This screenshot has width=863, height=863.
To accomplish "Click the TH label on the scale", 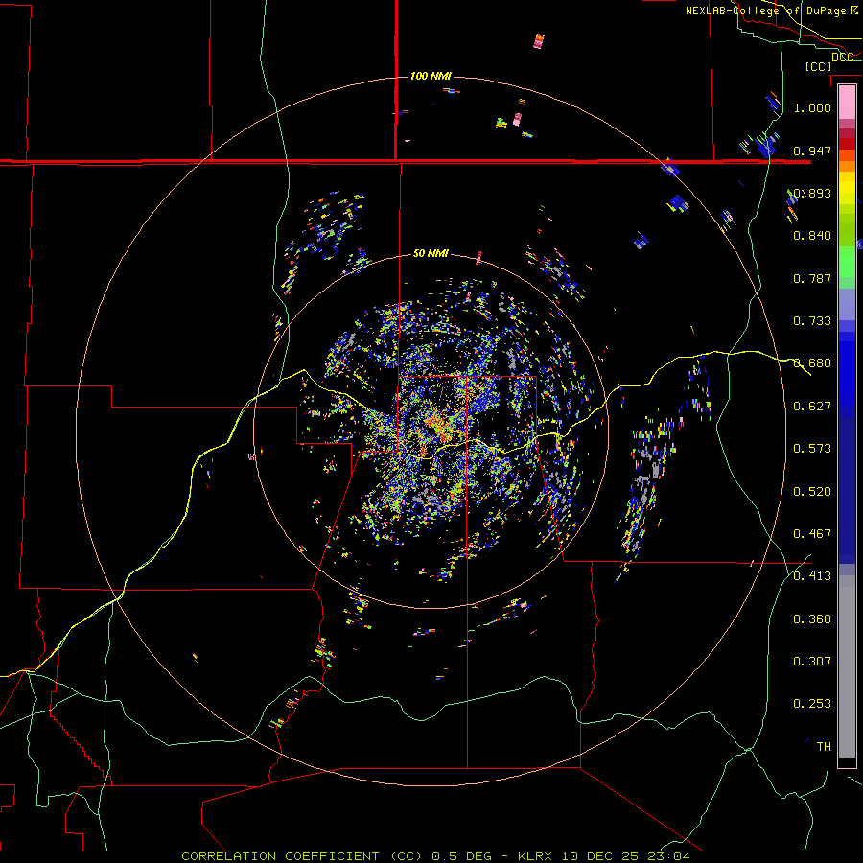I will tap(824, 747).
